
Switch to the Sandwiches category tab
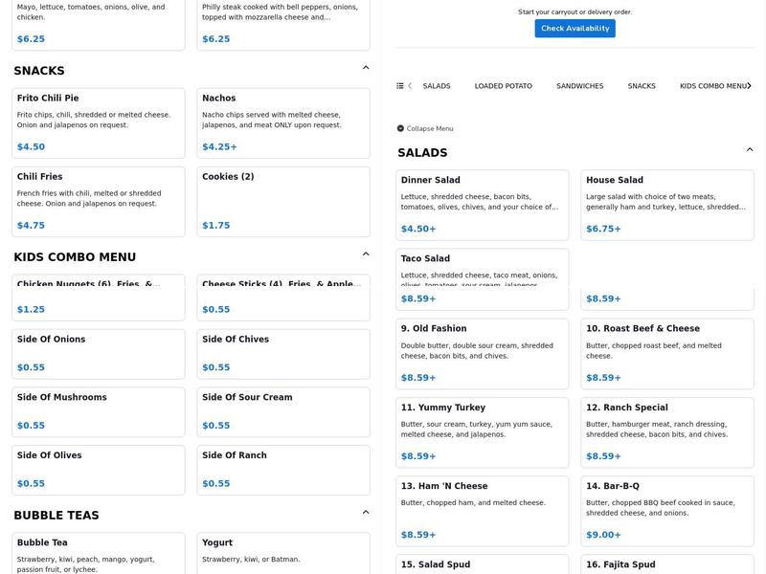coord(579,86)
